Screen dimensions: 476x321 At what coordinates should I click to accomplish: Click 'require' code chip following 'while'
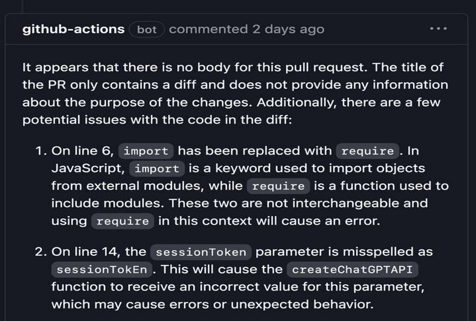(278, 186)
